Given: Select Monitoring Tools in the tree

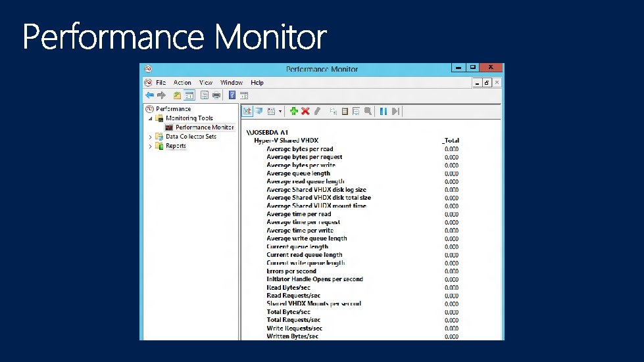Looking at the screenshot, I should click(x=189, y=118).
